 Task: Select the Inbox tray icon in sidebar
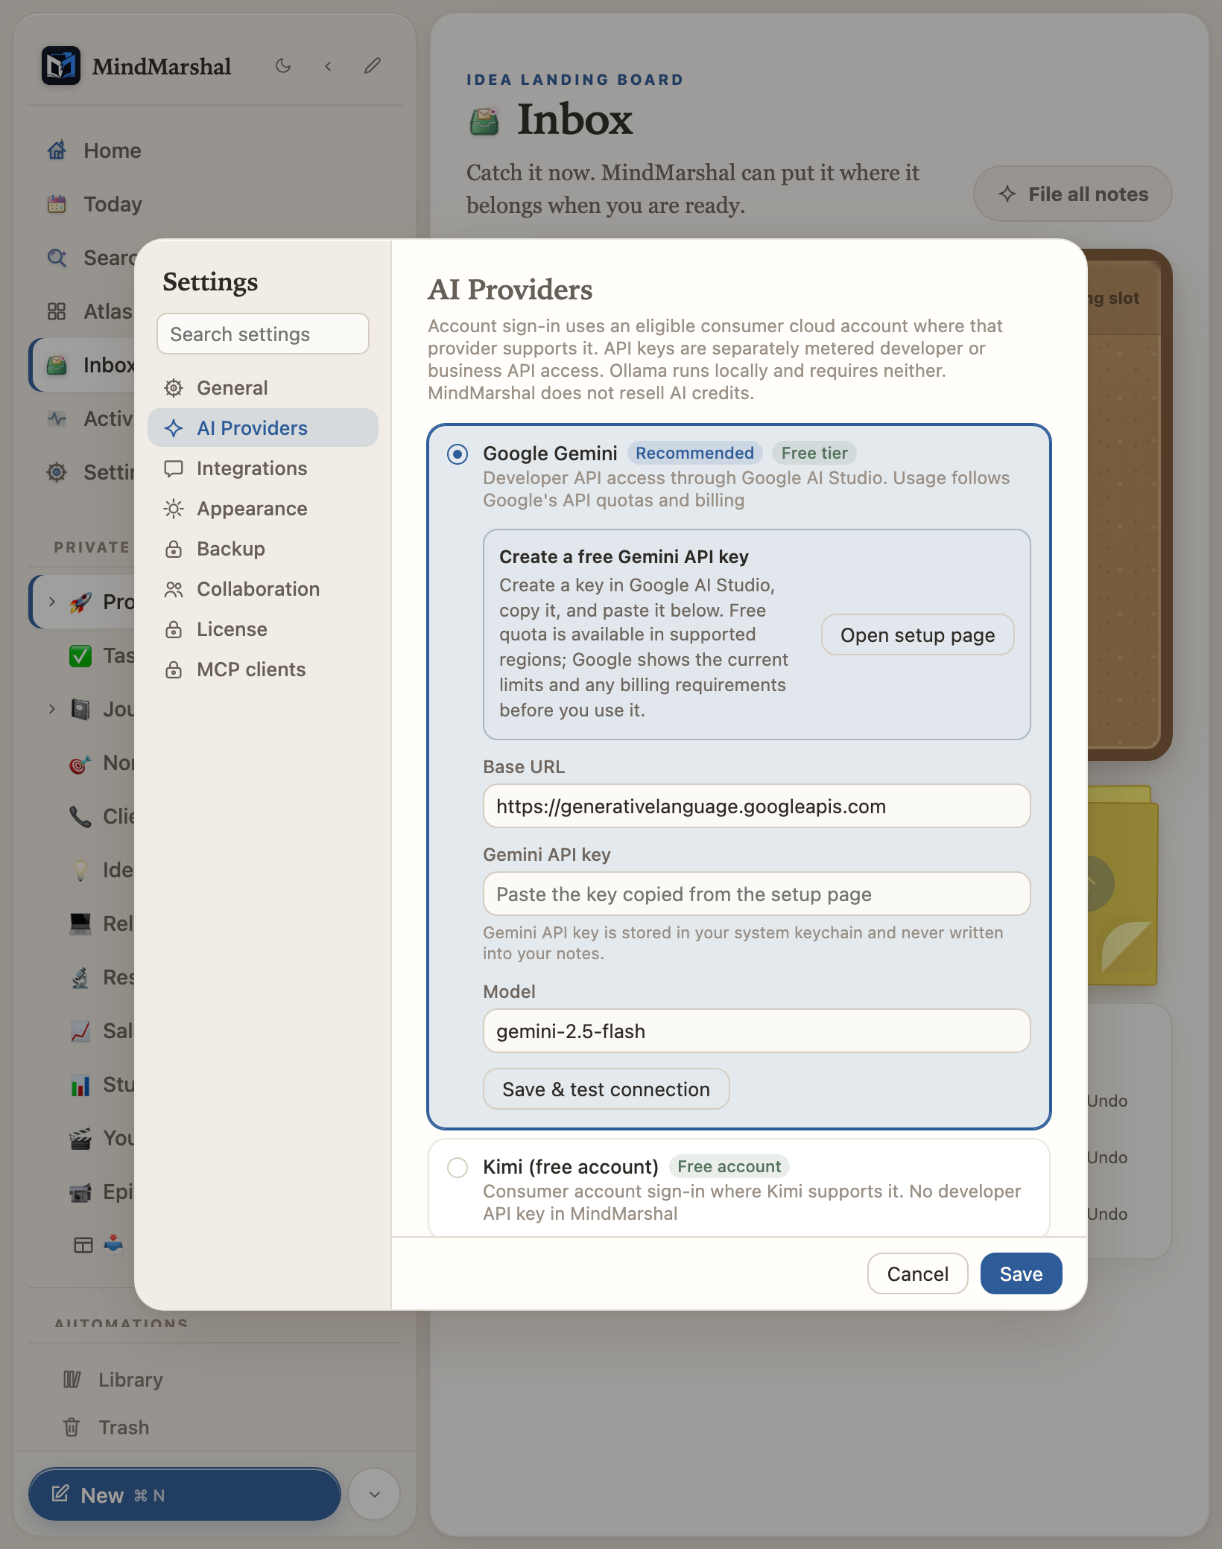tap(57, 365)
